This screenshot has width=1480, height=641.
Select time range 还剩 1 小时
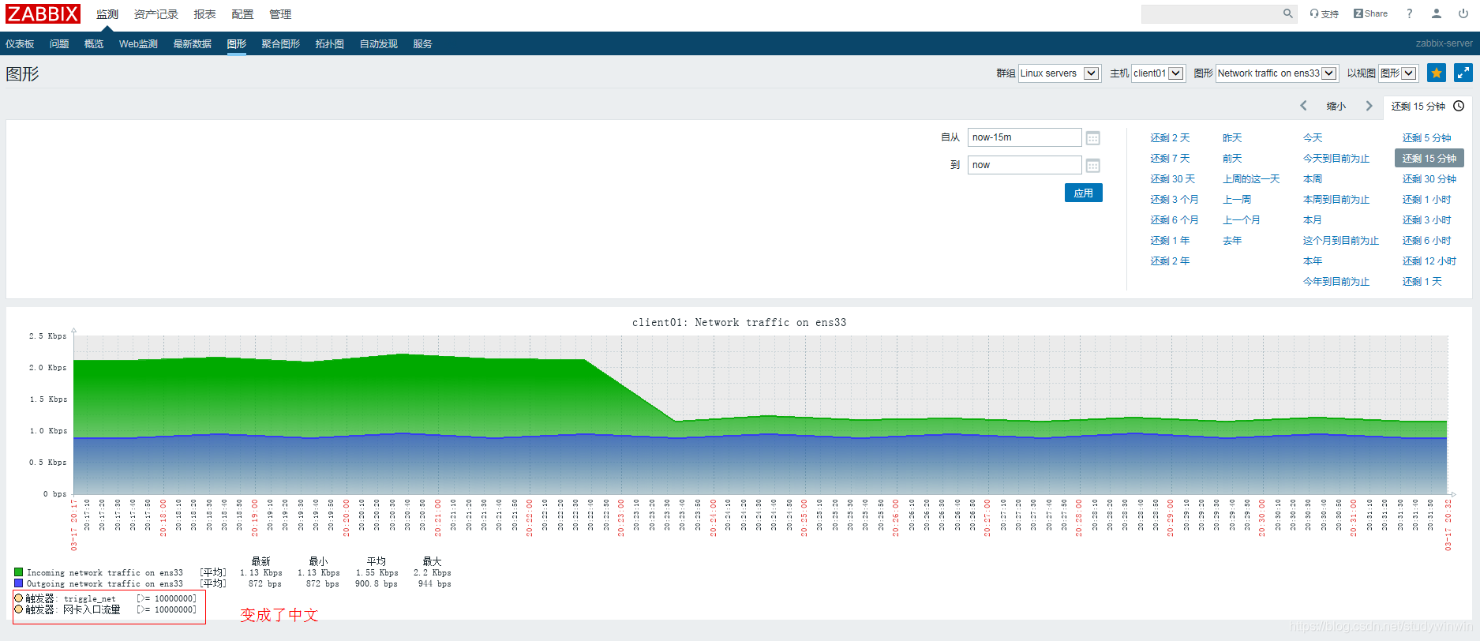[x=1426, y=199]
